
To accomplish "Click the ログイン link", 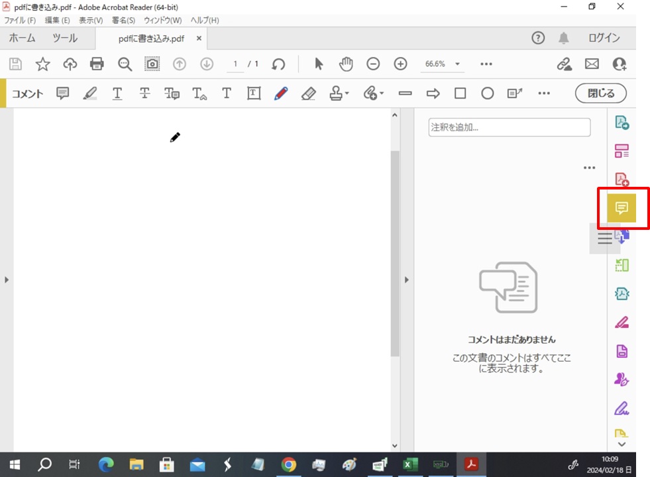I will pyautogui.click(x=604, y=38).
